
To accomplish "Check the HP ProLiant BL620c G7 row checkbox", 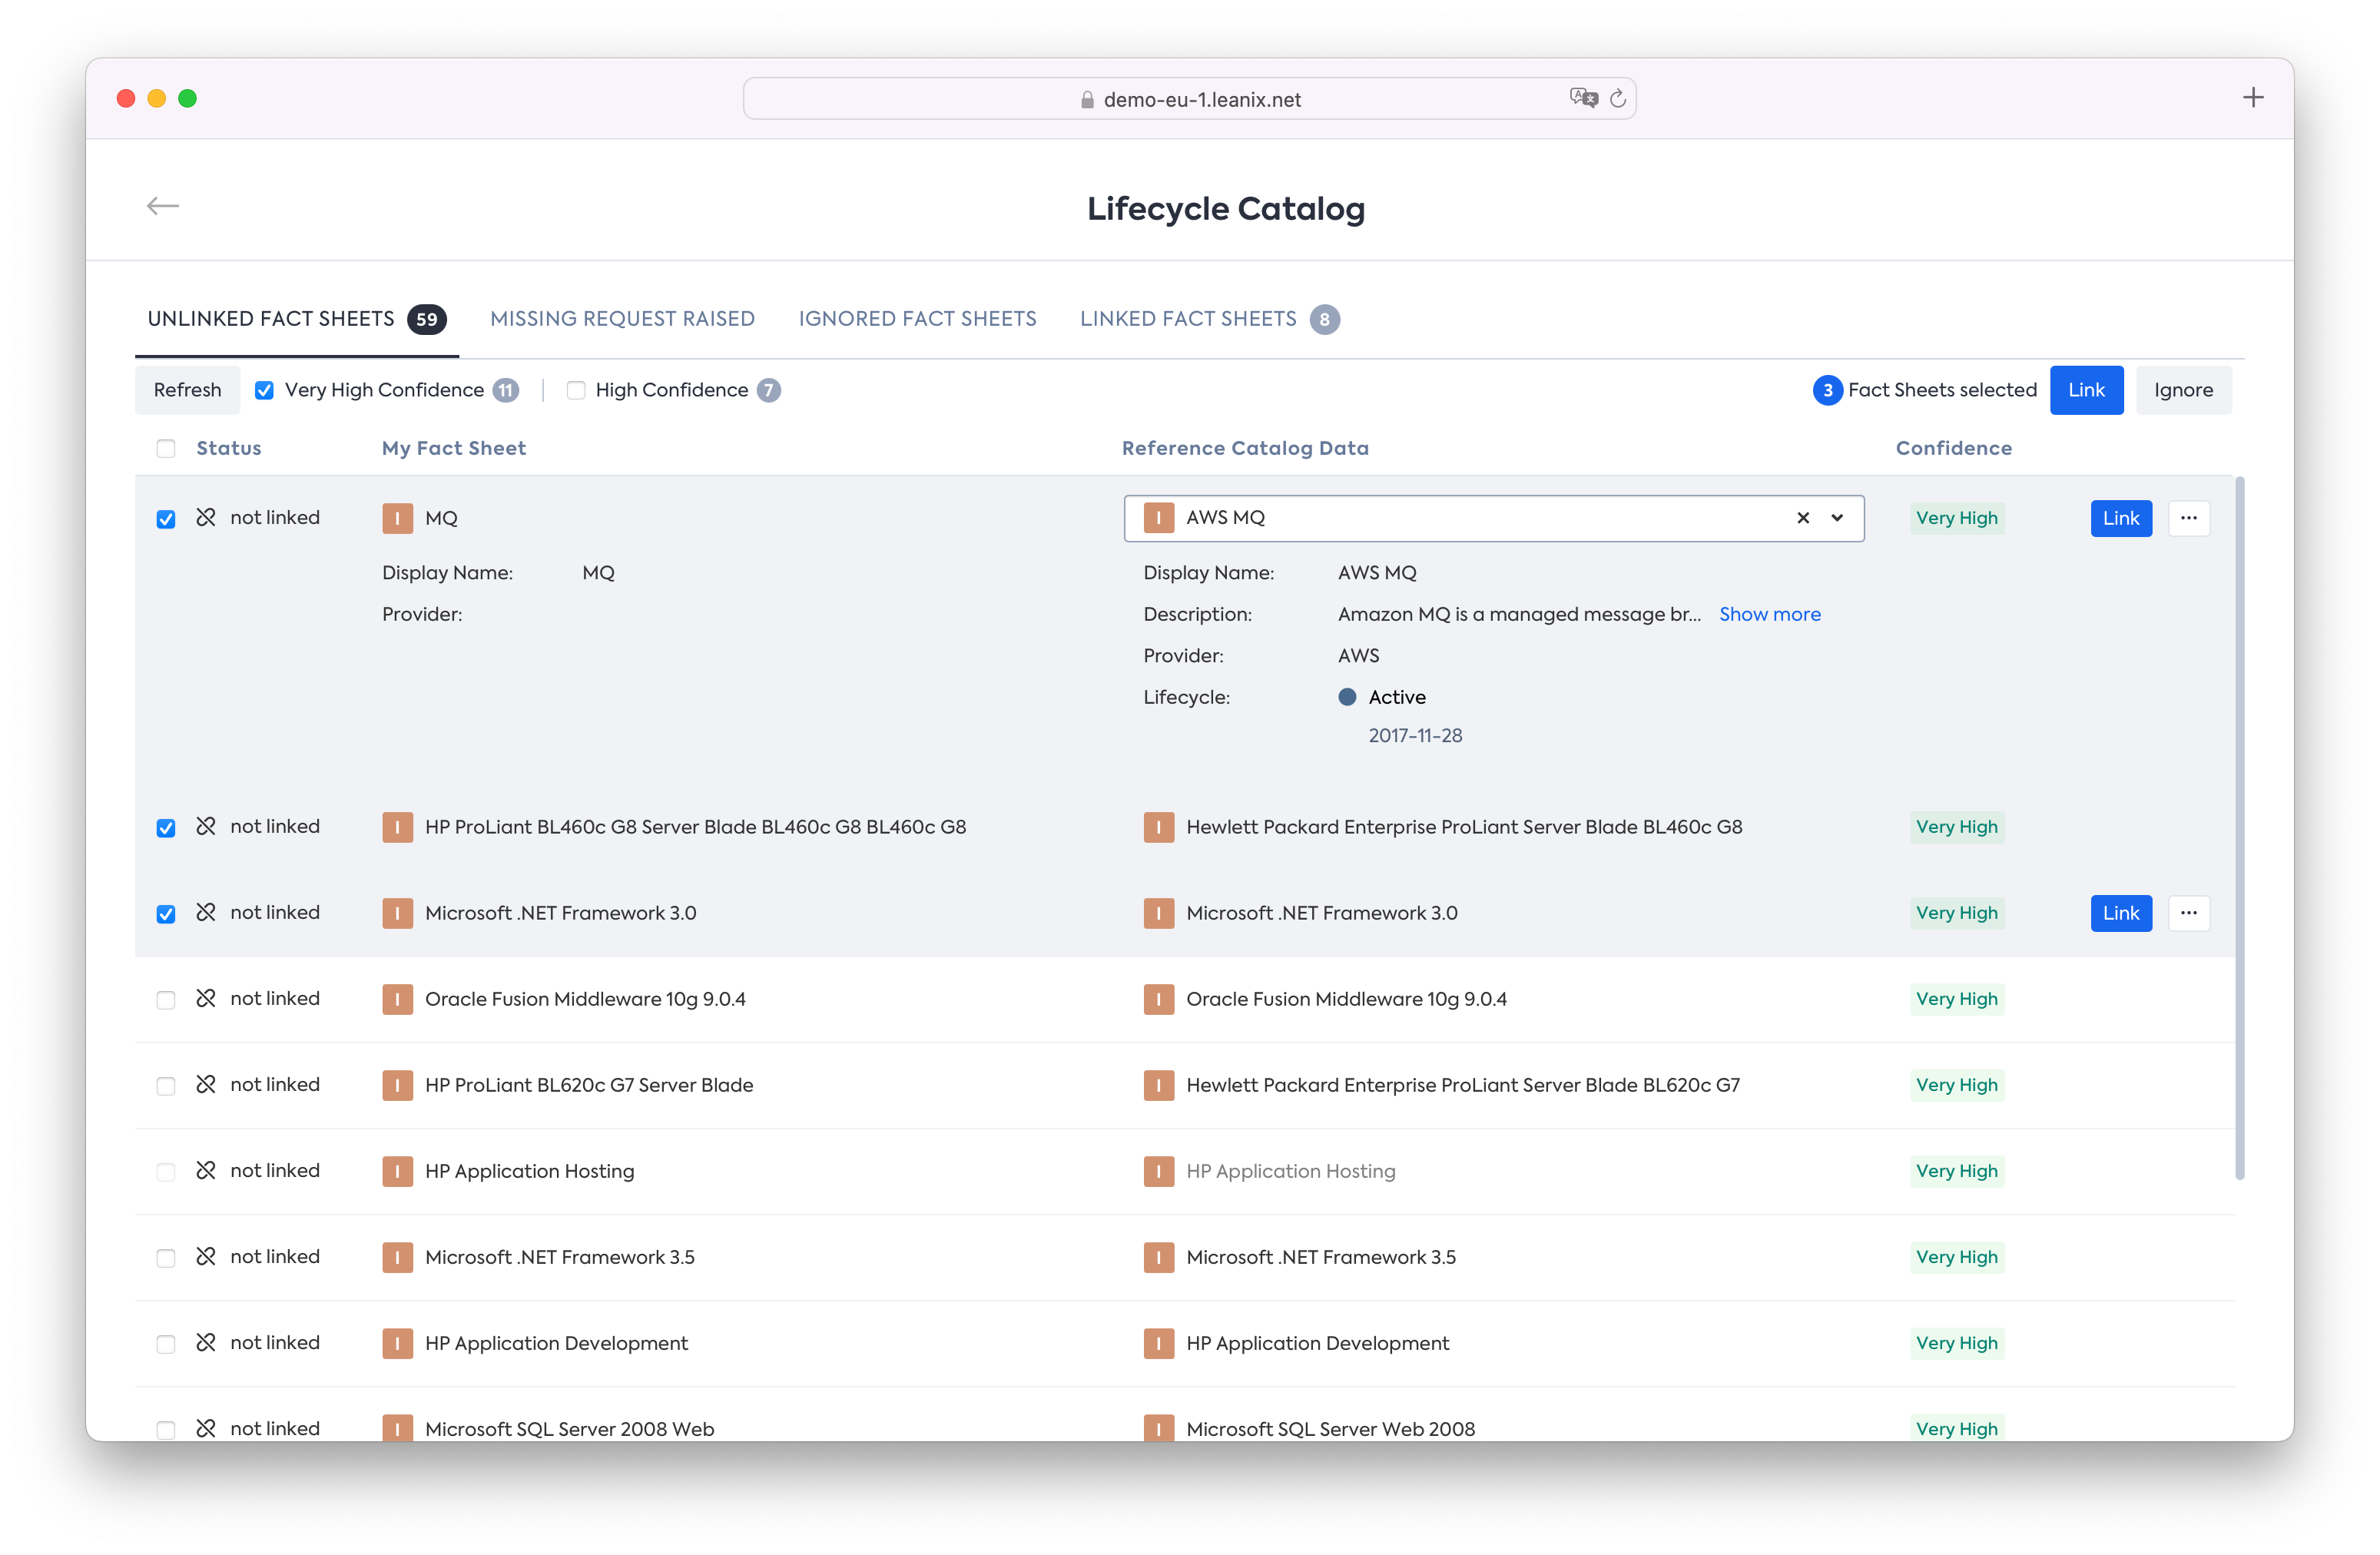I will 166,1086.
